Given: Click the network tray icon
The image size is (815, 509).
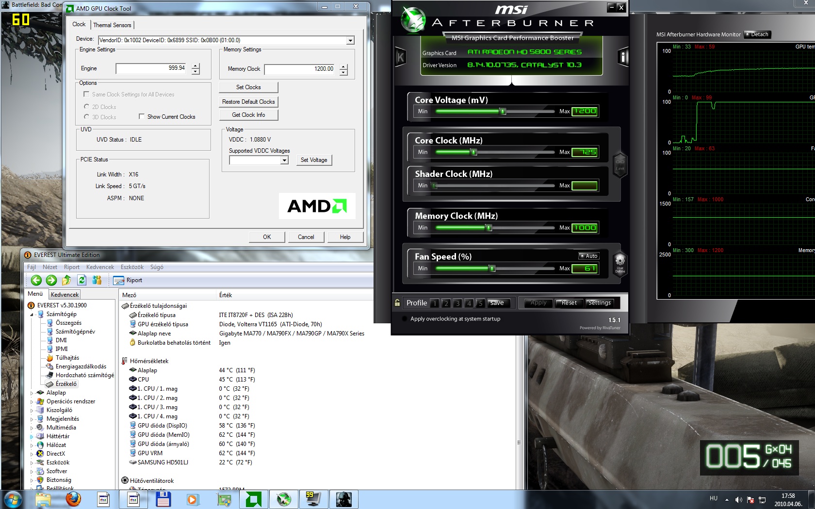Looking at the screenshot, I should coord(762,500).
